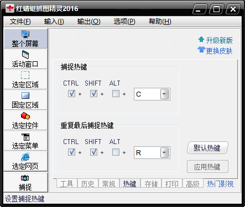Switch to the 工具 tab
The image size is (245, 207).
pos(67,183)
